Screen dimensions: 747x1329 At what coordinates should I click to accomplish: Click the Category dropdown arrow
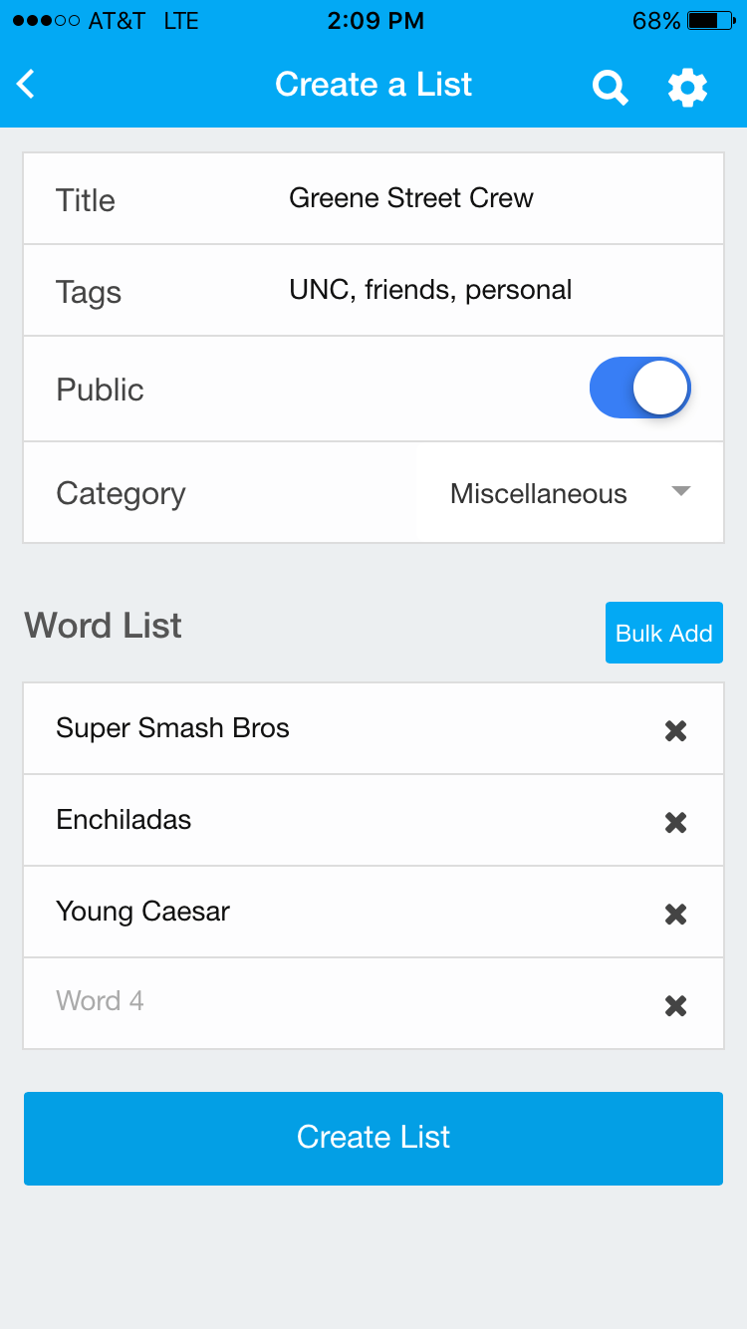pos(681,491)
